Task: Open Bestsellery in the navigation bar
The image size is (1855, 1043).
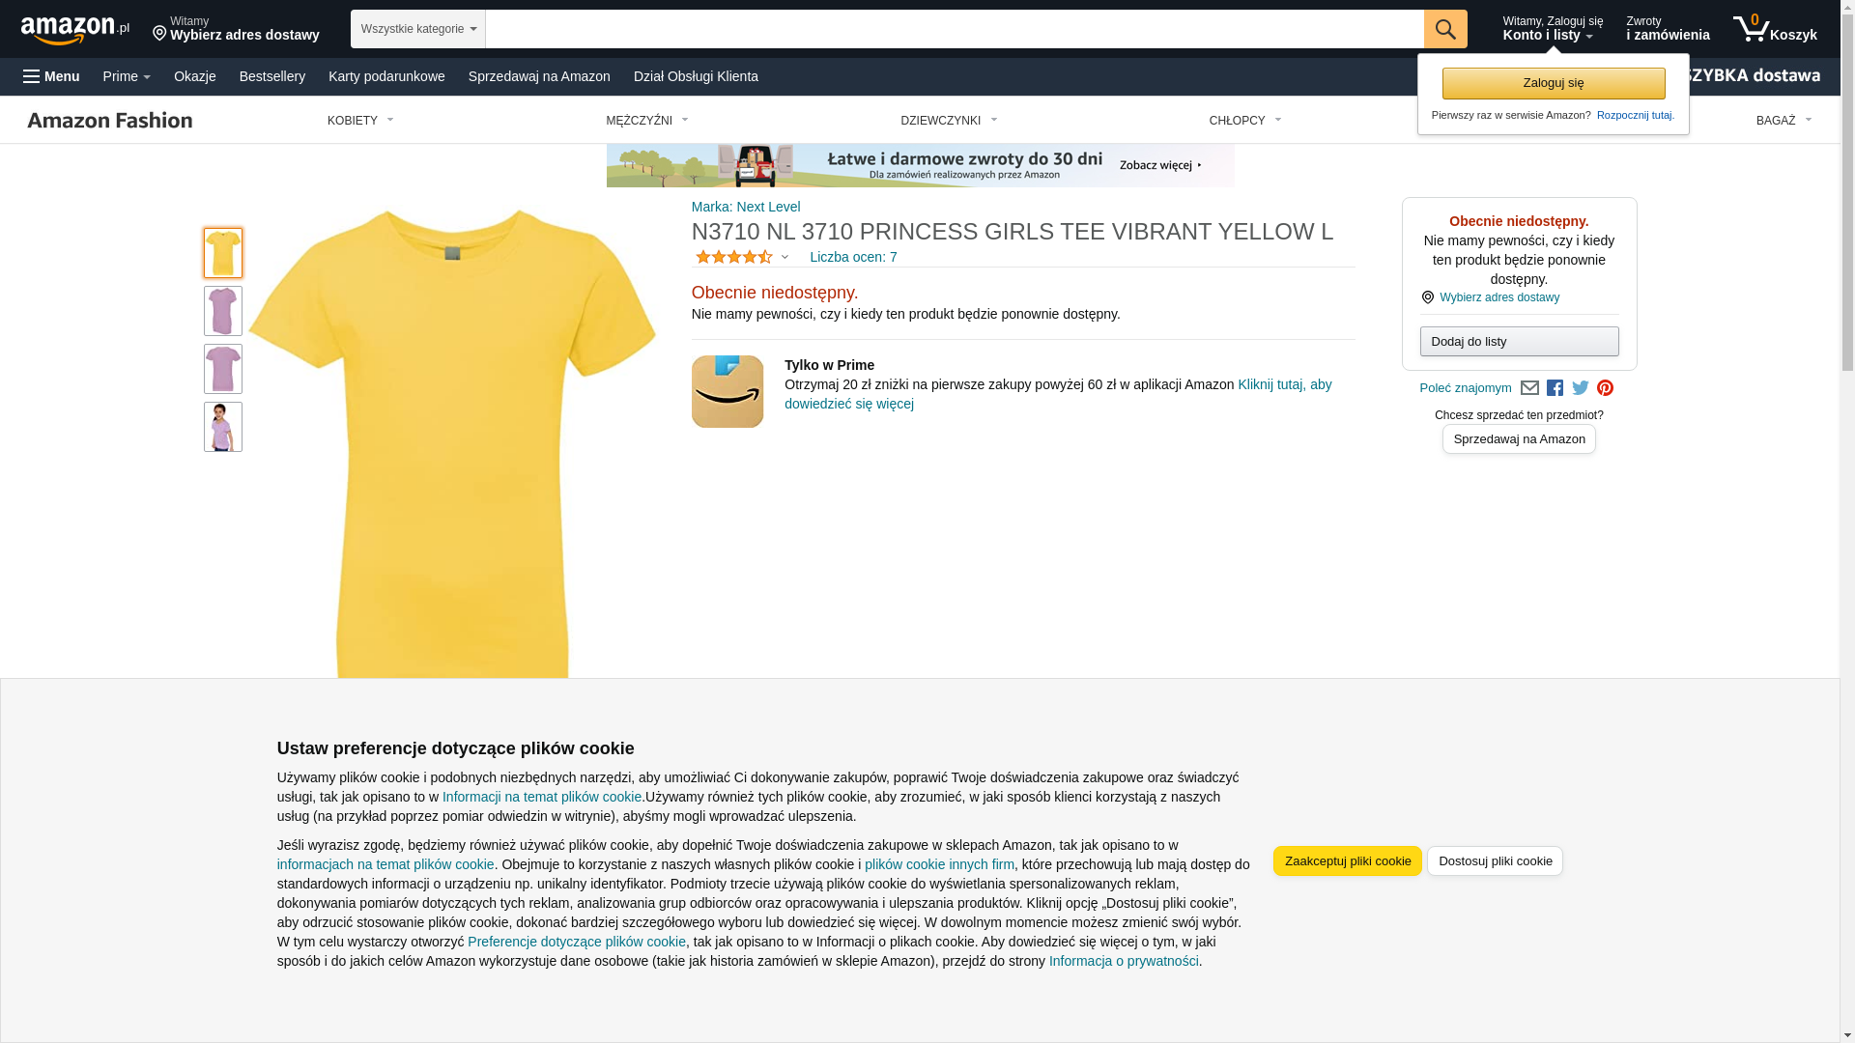Action: click(x=272, y=76)
